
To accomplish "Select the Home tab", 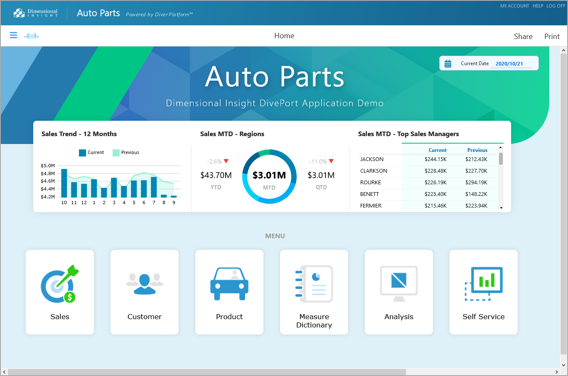I will (284, 36).
